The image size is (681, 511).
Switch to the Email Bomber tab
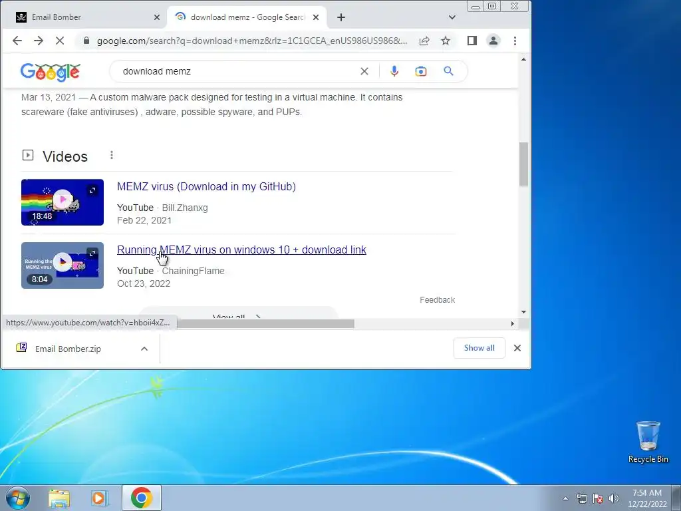tap(84, 17)
